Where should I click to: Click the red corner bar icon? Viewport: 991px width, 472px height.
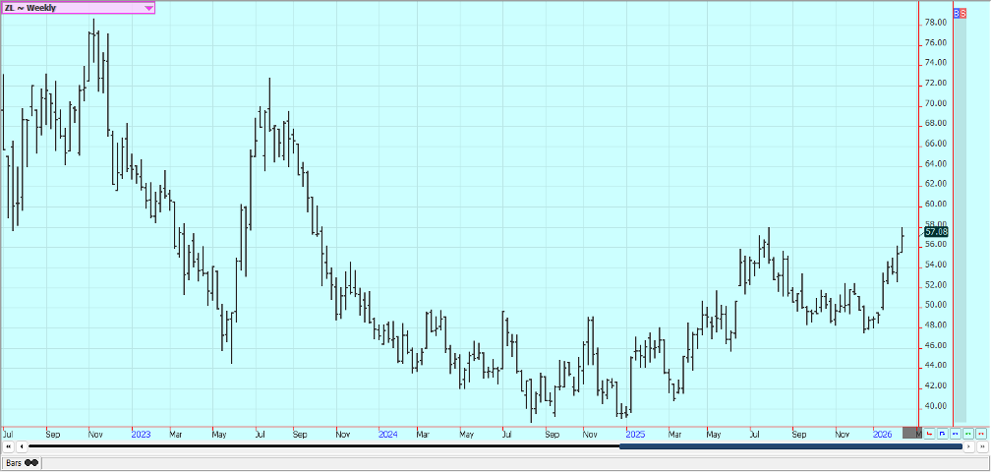pyautogui.click(x=929, y=433)
